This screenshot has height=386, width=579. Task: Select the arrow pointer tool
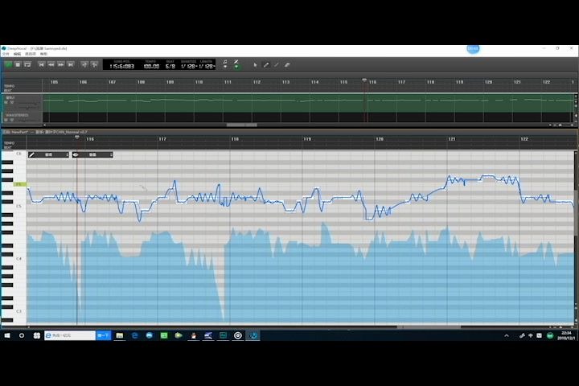tap(255, 65)
